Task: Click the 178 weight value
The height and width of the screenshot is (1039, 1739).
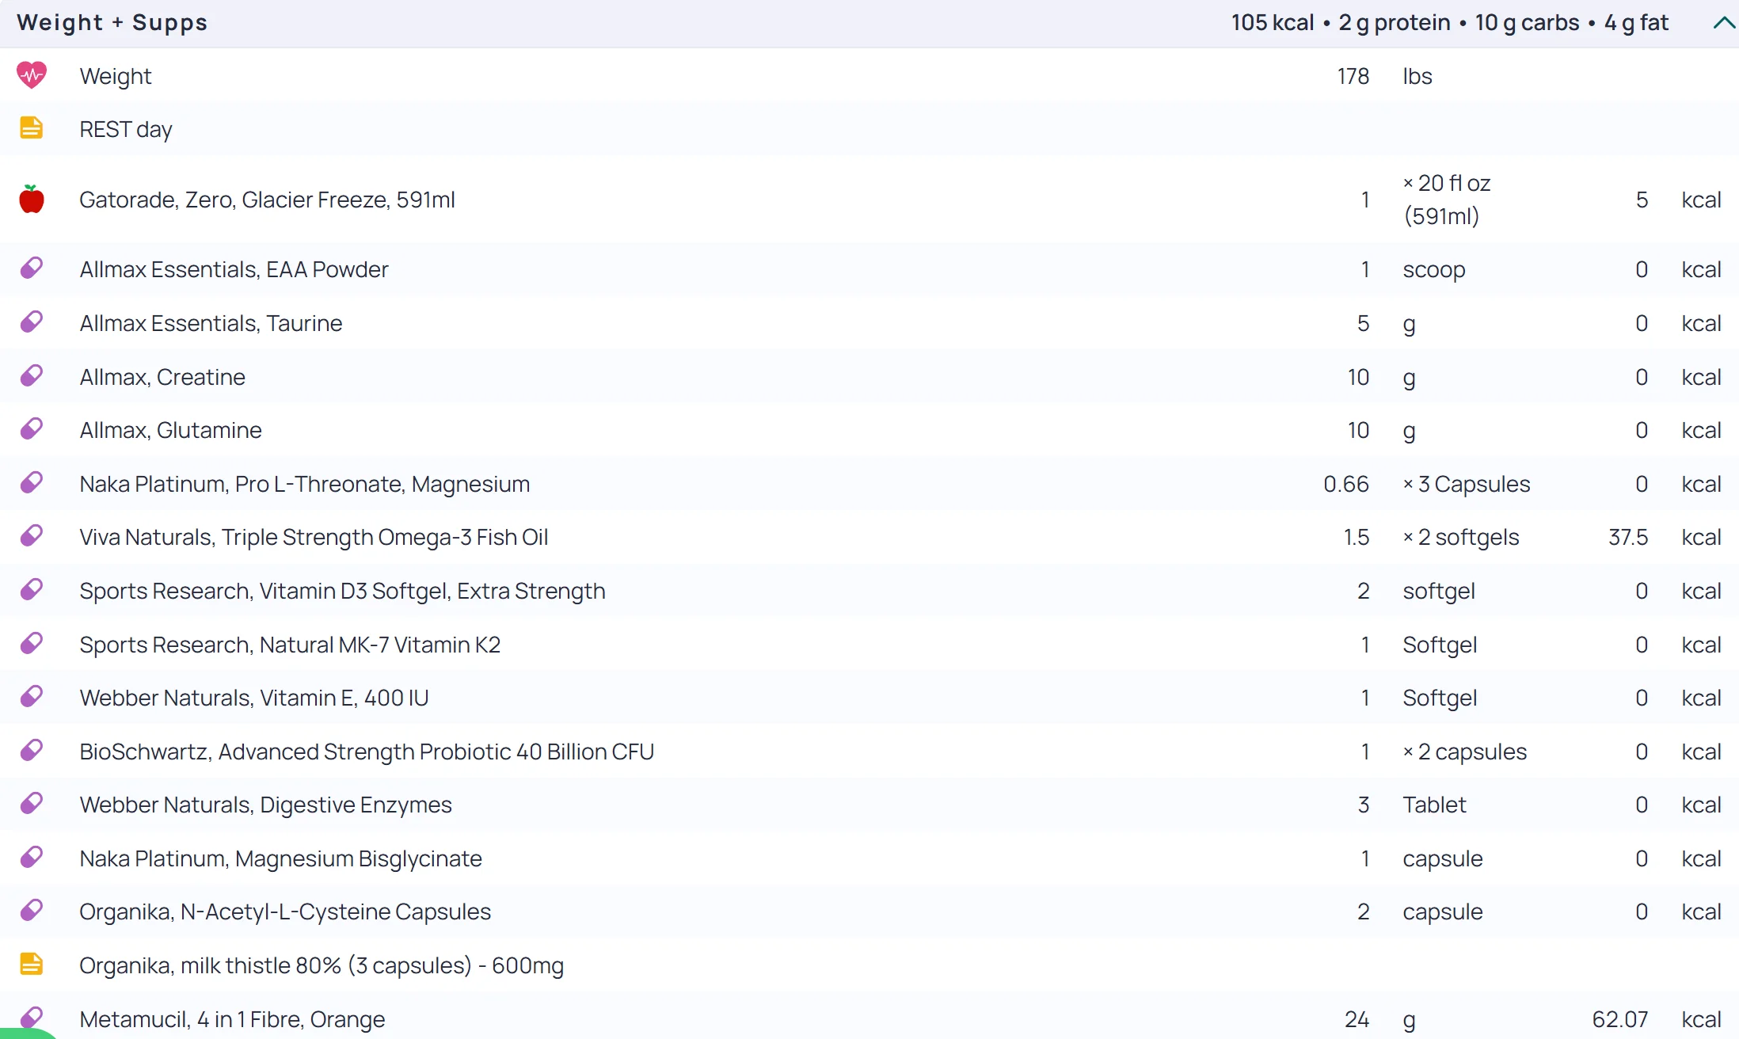Action: point(1353,76)
